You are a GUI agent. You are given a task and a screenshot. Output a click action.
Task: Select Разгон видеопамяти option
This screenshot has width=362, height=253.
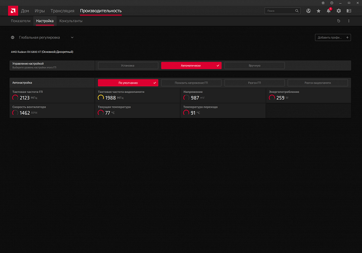pos(317,83)
